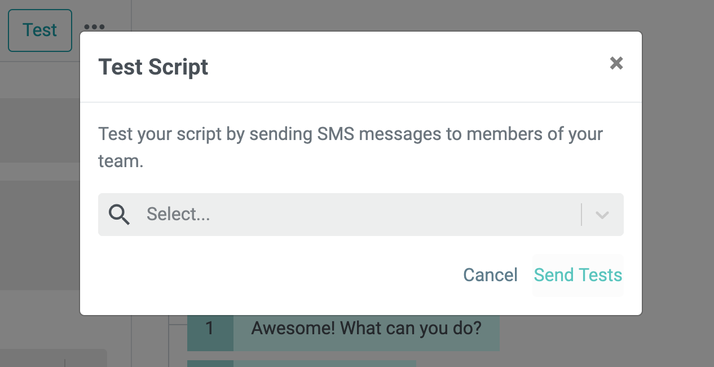Select the upper gray card in left panel
This screenshot has width=714, height=367.
39,130
